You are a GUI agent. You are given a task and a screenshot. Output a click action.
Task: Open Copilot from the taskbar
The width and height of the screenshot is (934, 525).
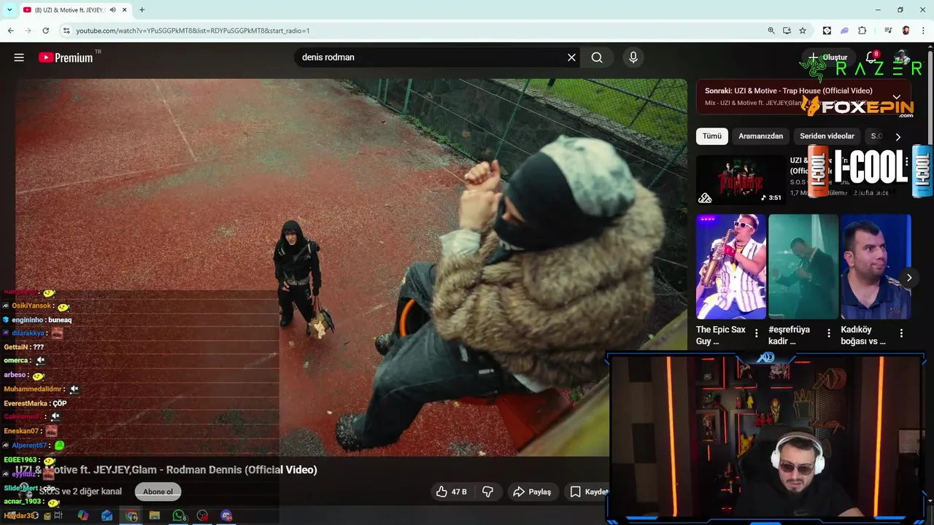83,516
